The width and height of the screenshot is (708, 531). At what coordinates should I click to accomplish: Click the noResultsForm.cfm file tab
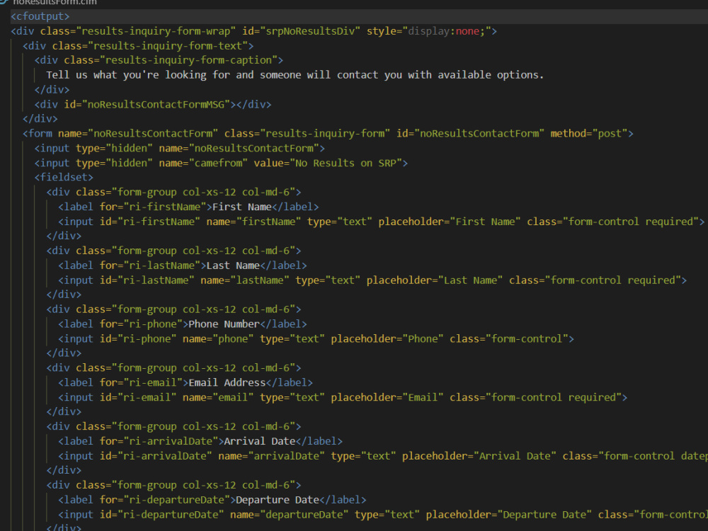55,2
